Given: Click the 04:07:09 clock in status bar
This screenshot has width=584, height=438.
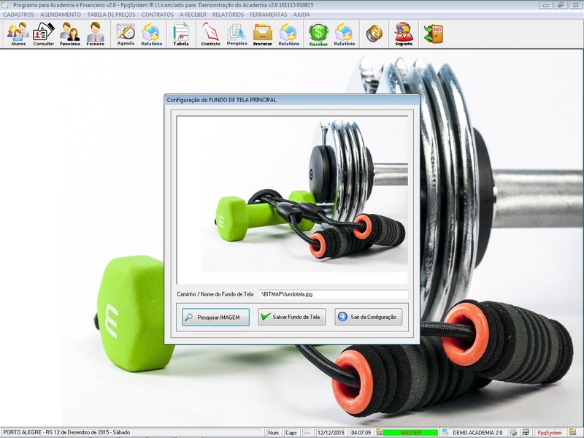Looking at the screenshot, I should (x=361, y=432).
